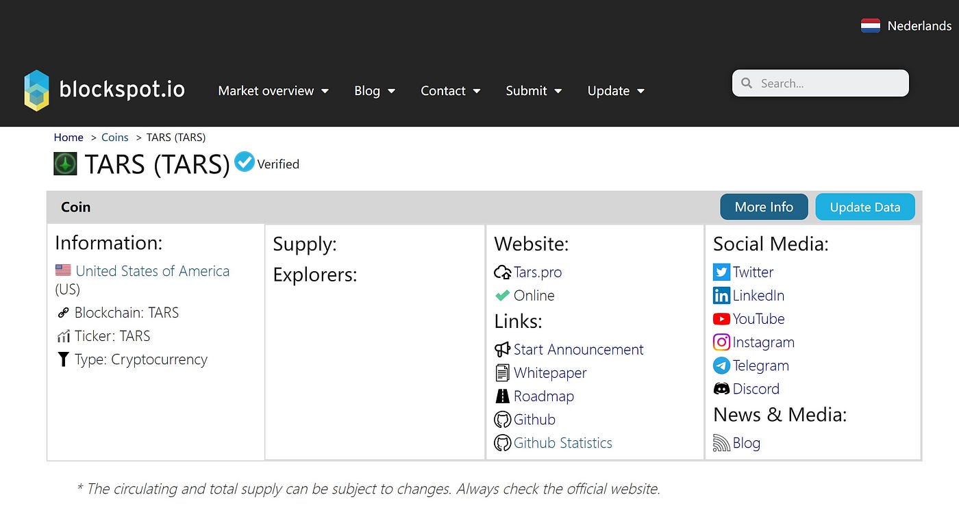959x508 pixels.
Task: Expand the Blog dropdown in navigation bar
Action: tap(375, 90)
